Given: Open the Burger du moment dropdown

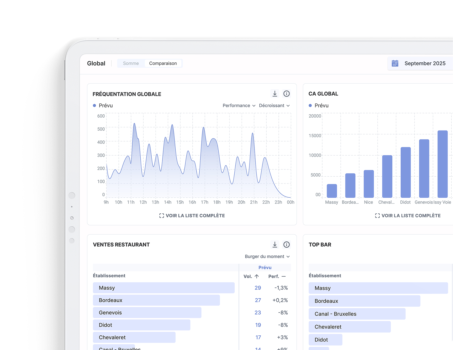Looking at the screenshot, I should click(x=267, y=256).
